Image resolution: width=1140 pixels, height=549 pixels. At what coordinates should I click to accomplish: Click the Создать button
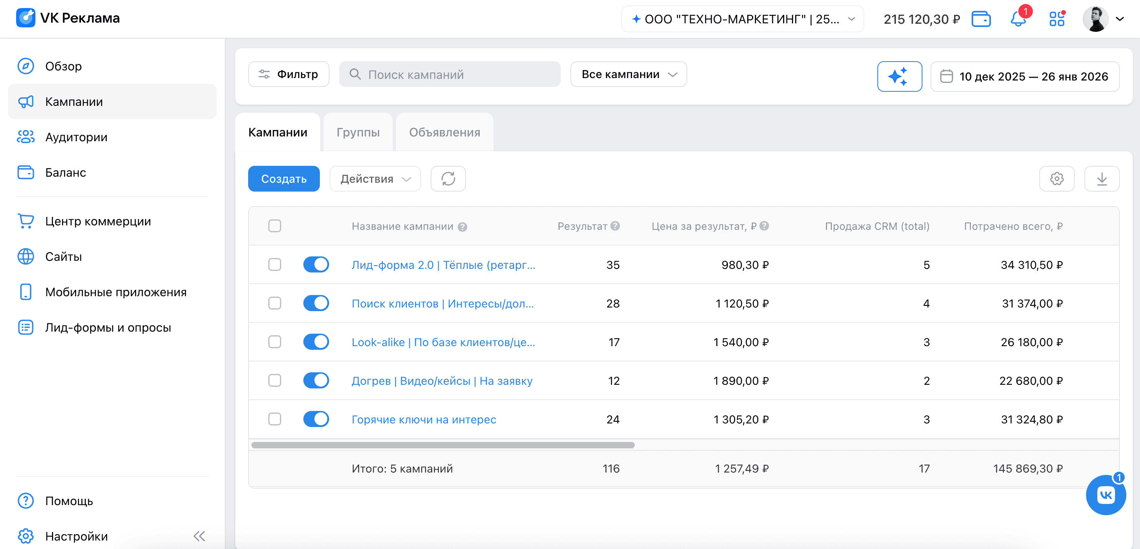pyautogui.click(x=284, y=179)
